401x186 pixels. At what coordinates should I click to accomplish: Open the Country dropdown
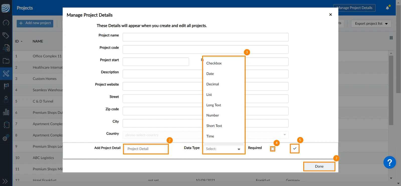point(206,135)
